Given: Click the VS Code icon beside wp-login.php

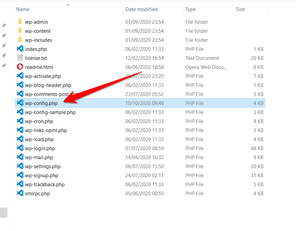Looking at the screenshot, I should [x=20, y=148].
